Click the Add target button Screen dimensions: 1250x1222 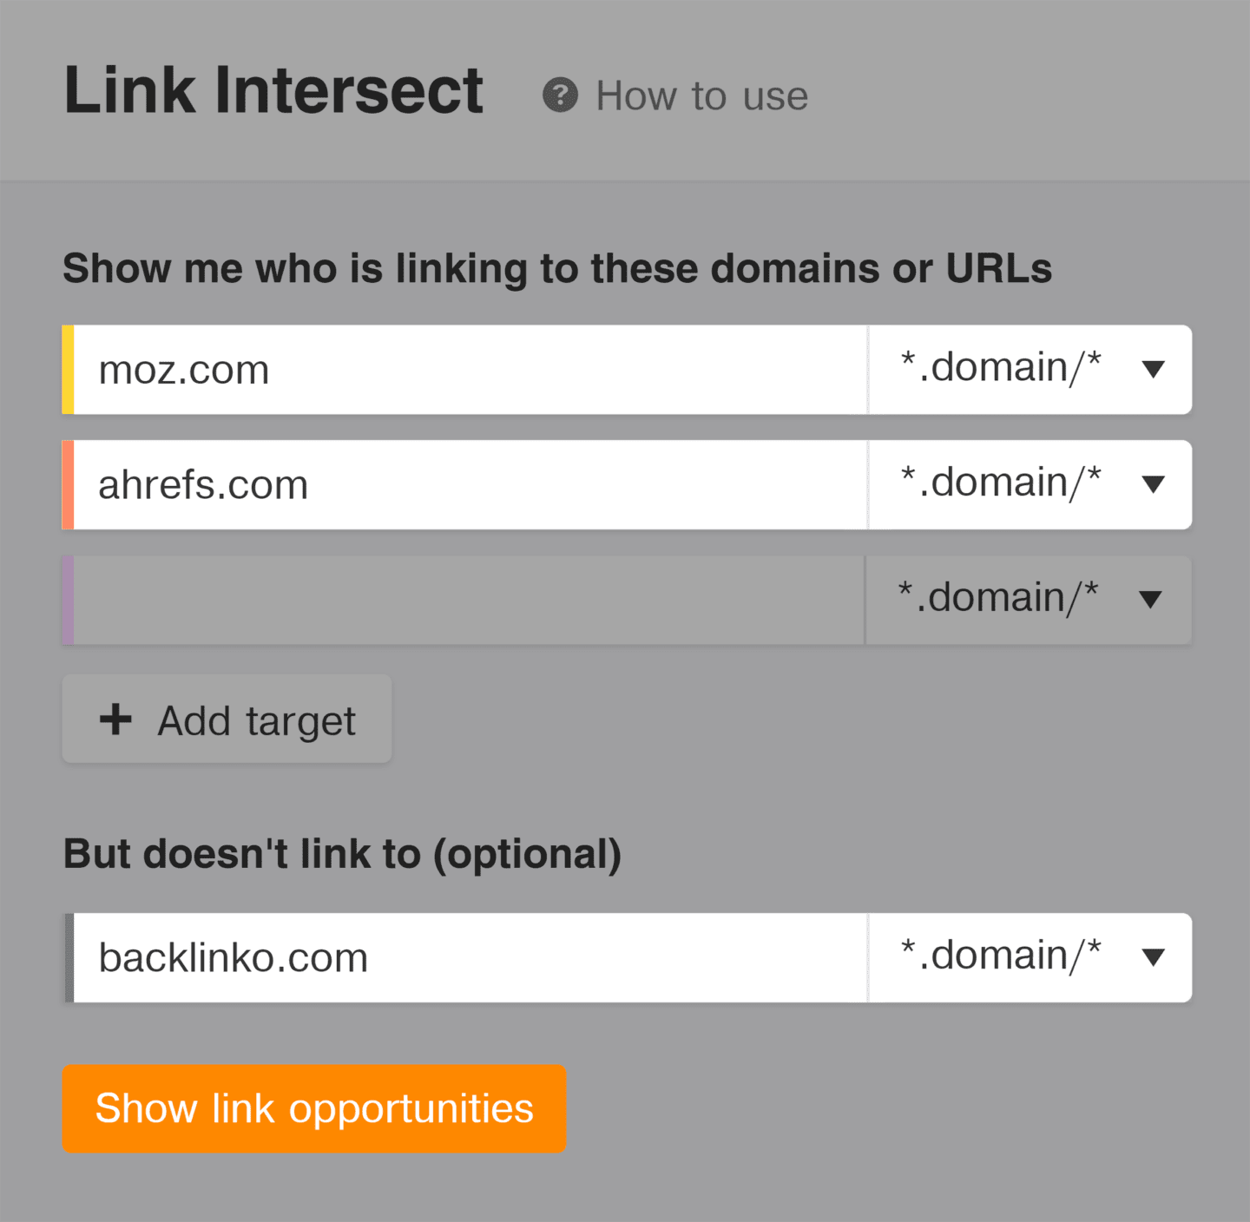pos(227,719)
